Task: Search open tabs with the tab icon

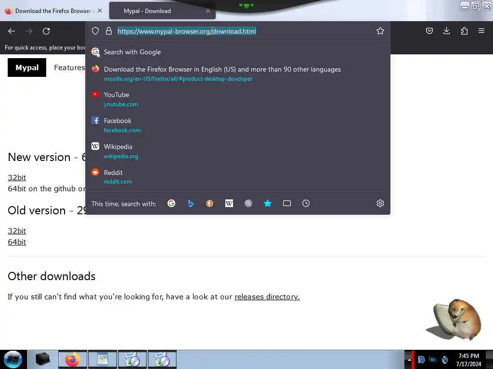Action: (287, 203)
